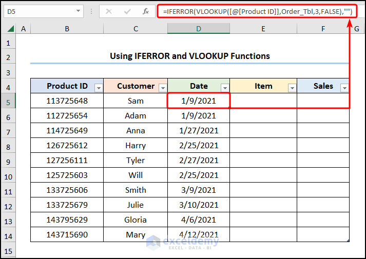Select column D header

[x=198, y=29]
